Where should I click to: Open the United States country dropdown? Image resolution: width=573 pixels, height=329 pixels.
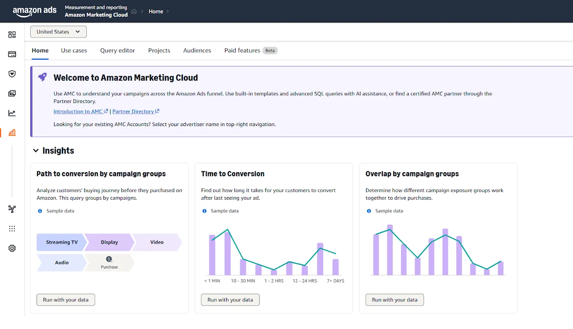(x=58, y=32)
